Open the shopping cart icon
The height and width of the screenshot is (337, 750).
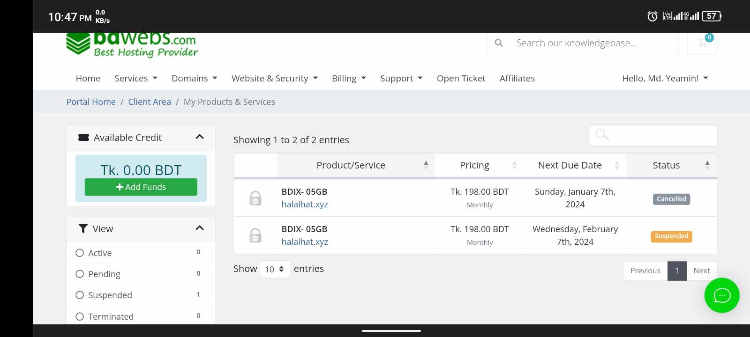pos(702,43)
